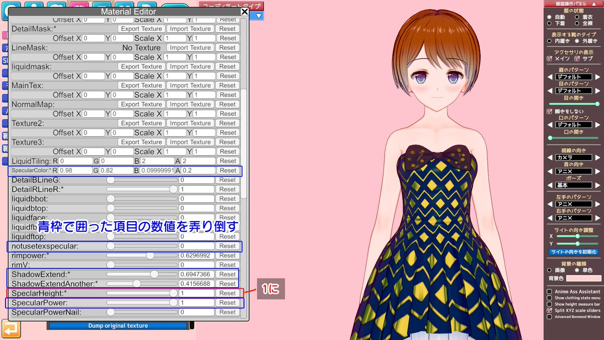Viewport: 604px width, 340px height.
Task: Open ポーズ 基本 value box
Action: [x=574, y=185]
